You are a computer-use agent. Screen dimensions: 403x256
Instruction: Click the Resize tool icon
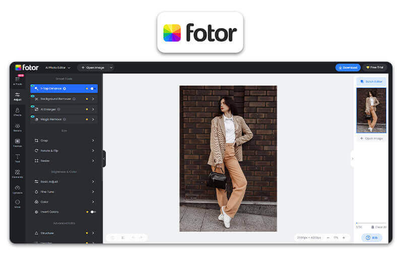36,160
